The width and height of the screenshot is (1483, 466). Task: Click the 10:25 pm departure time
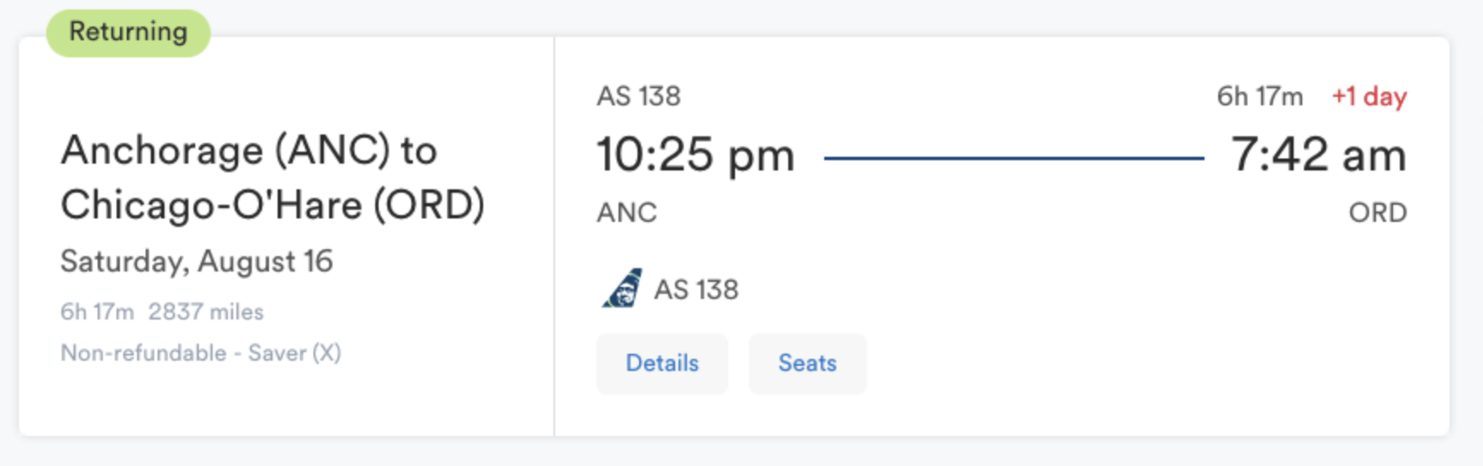(x=695, y=155)
